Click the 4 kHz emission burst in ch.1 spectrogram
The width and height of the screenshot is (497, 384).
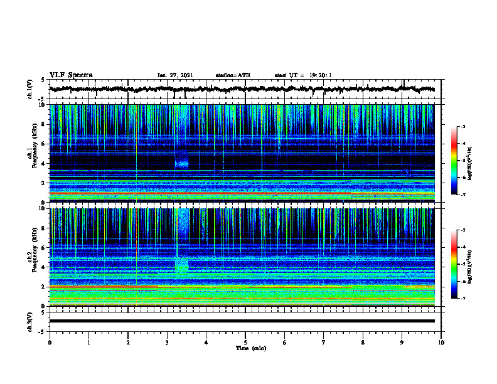pyautogui.click(x=181, y=163)
